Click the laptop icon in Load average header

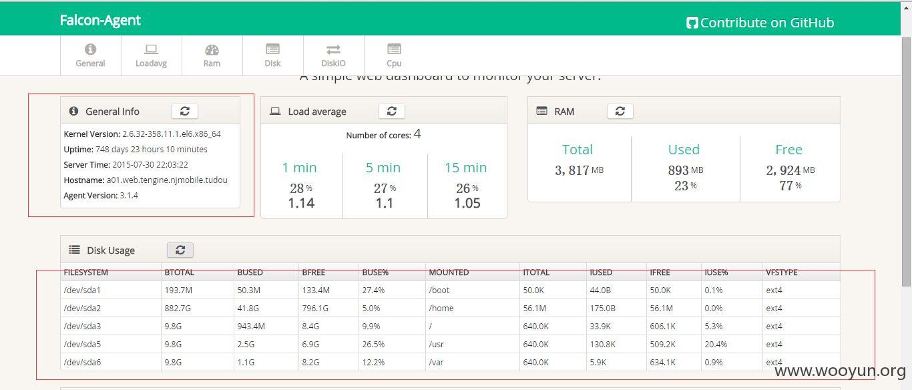(275, 112)
